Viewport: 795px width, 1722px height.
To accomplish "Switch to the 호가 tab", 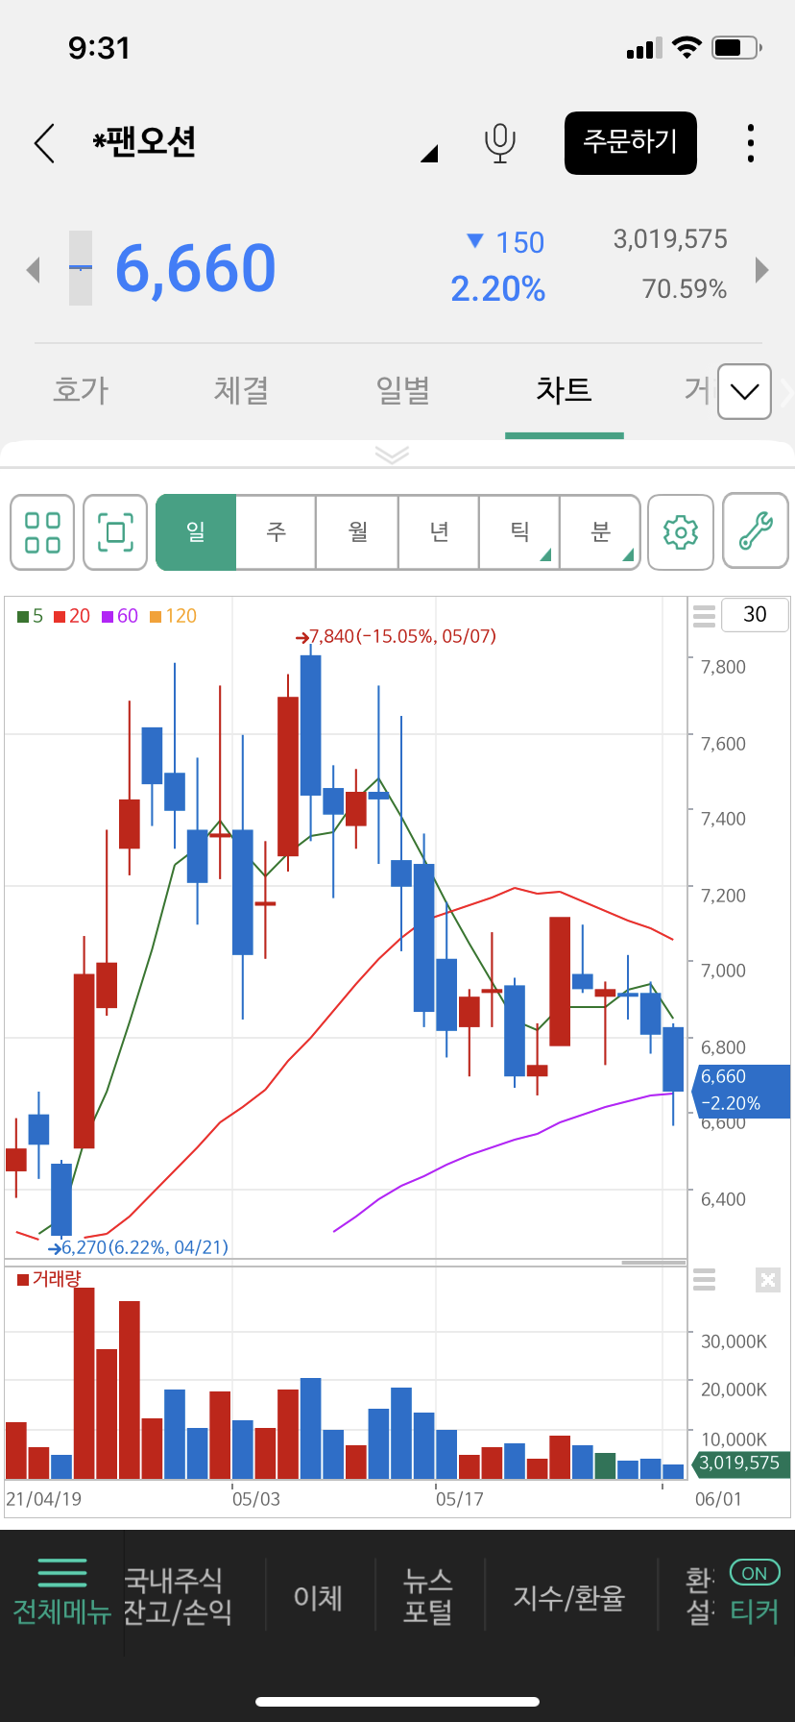I will point(81,391).
